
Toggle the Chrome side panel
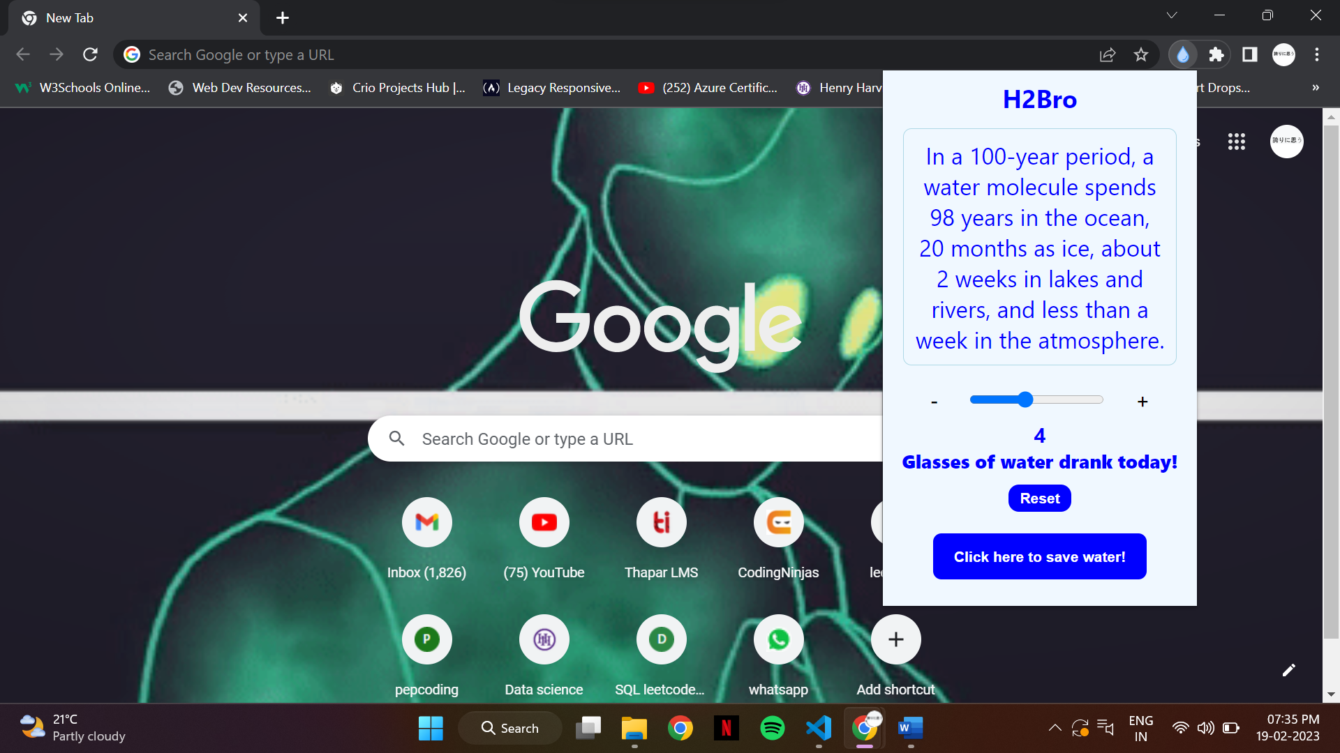click(1250, 54)
